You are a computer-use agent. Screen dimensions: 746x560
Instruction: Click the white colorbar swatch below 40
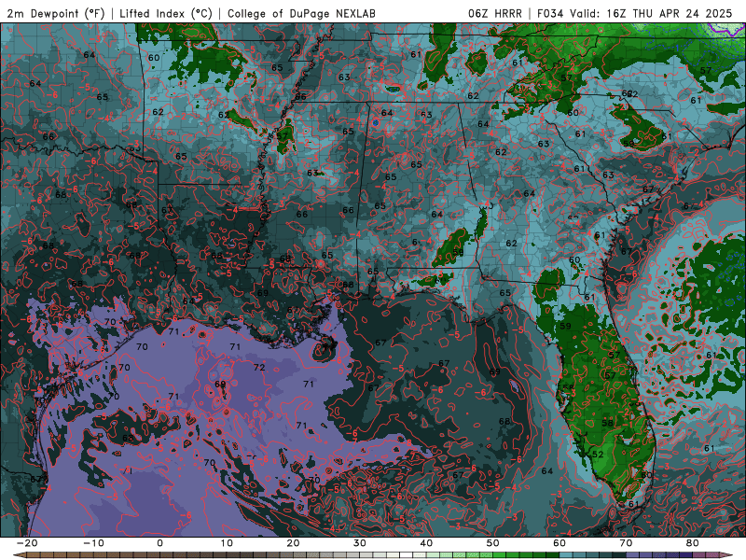tap(406, 555)
